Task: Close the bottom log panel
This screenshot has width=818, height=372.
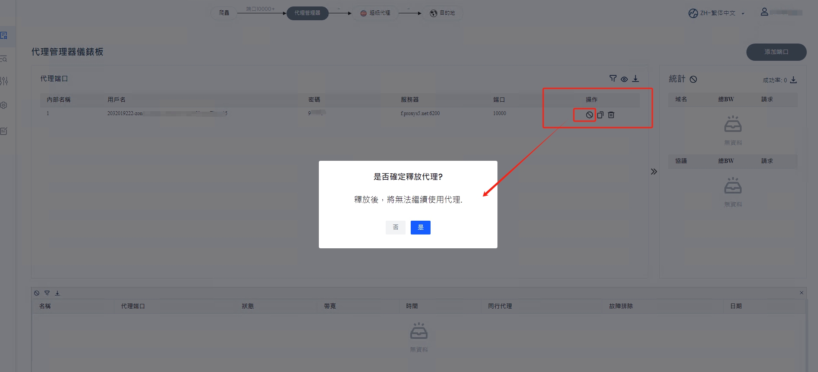Action: [x=801, y=293]
